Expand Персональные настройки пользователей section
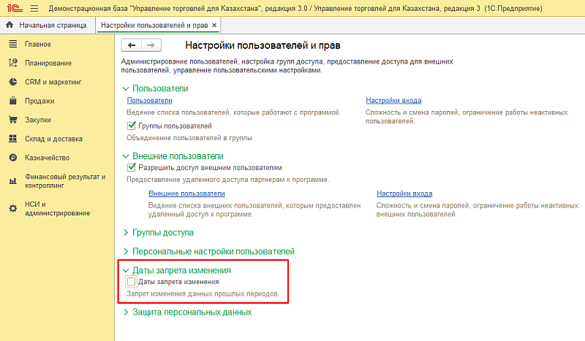This screenshot has height=341, width=585. coord(213,251)
